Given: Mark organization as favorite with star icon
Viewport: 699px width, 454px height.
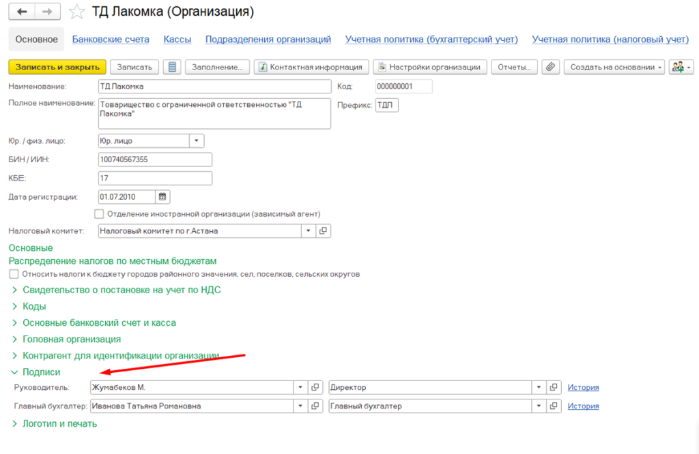Looking at the screenshot, I should [x=78, y=12].
